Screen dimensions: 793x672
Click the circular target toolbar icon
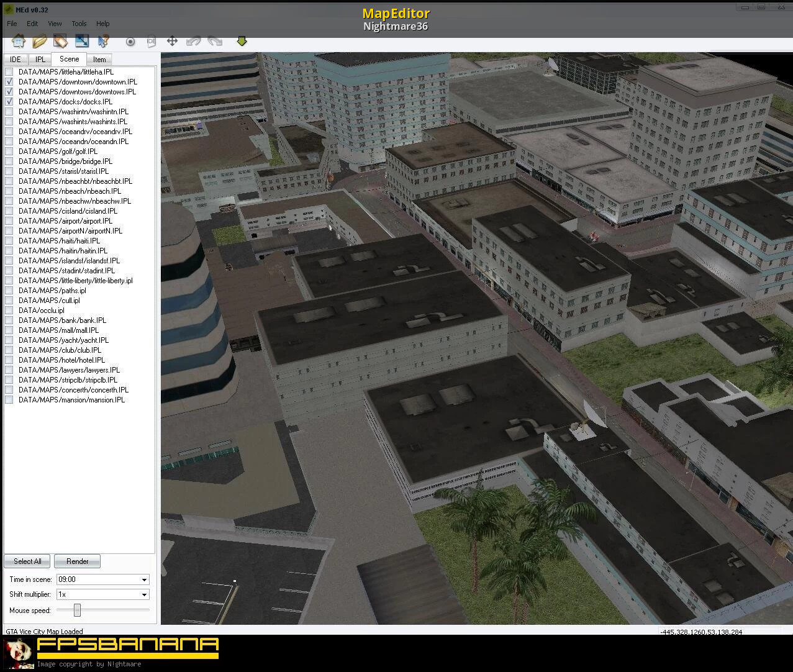(x=130, y=42)
